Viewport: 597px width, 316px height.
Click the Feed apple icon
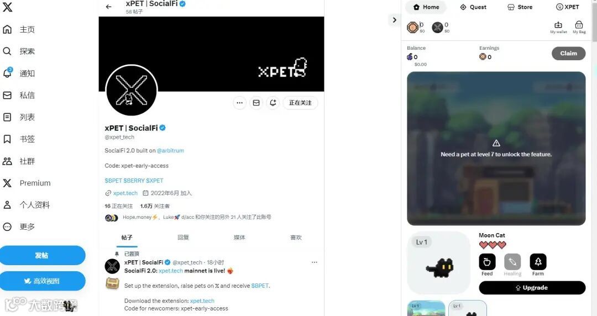tap(487, 262)
